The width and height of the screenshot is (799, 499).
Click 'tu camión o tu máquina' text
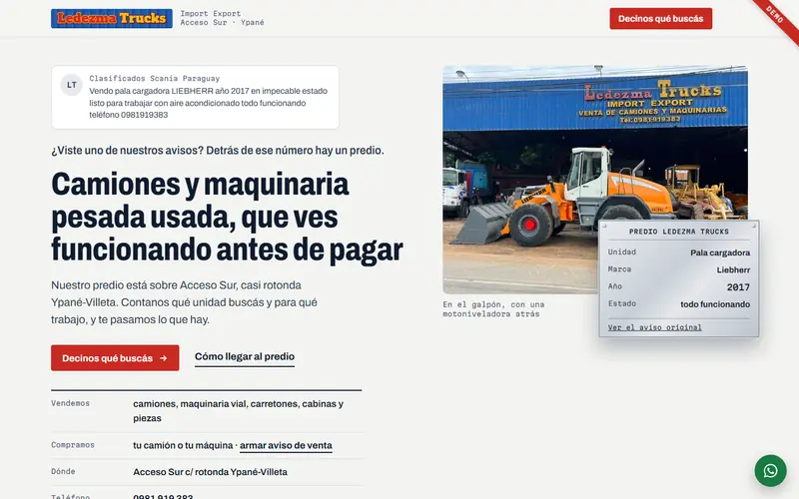pyautogui.click(x=183, y=445)
